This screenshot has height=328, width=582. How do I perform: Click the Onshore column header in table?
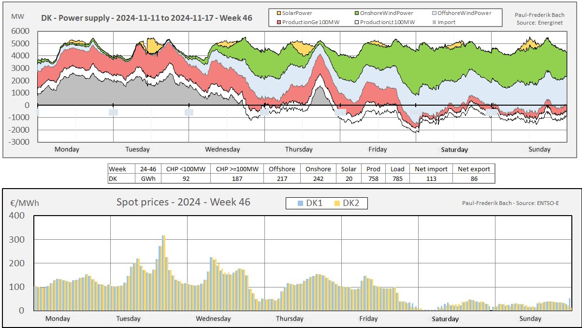(318, 169)
